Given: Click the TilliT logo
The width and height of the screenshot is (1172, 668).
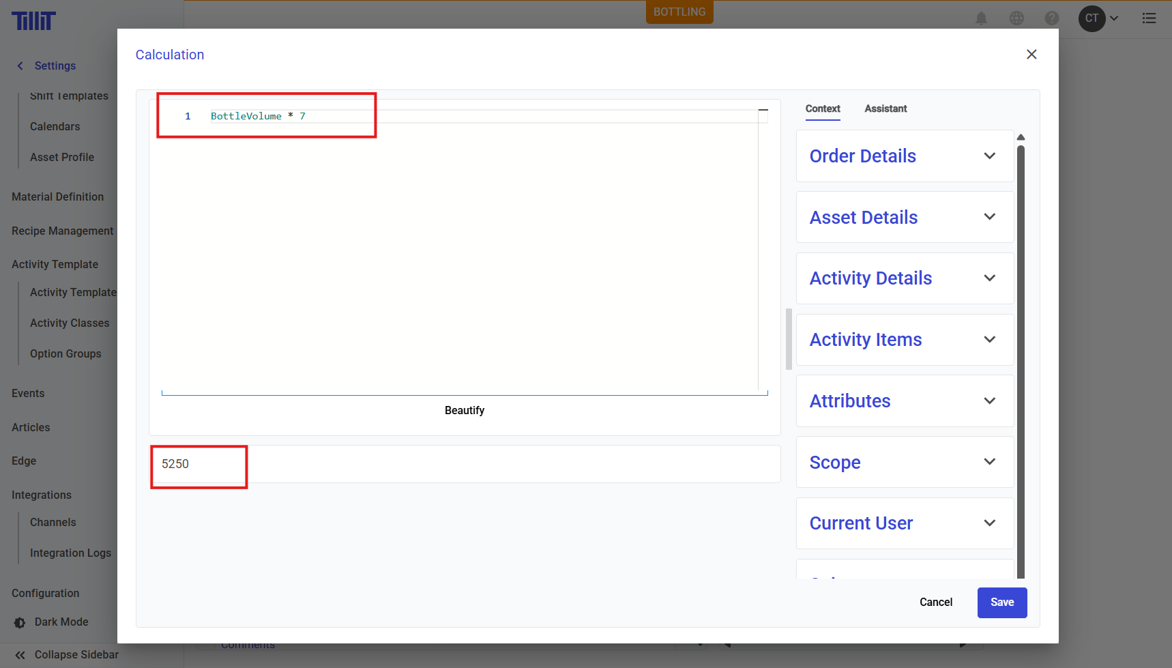Looking at the screenshot, I should 33,21.
